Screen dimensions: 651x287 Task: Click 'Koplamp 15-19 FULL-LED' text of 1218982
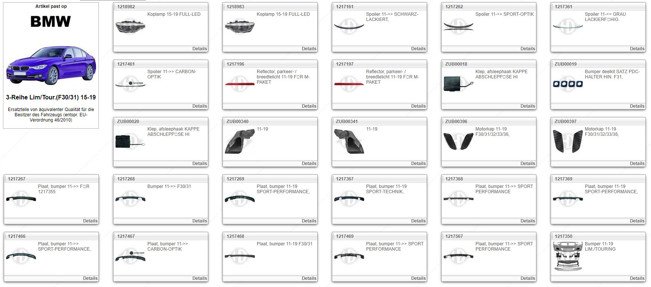(174, 14)
